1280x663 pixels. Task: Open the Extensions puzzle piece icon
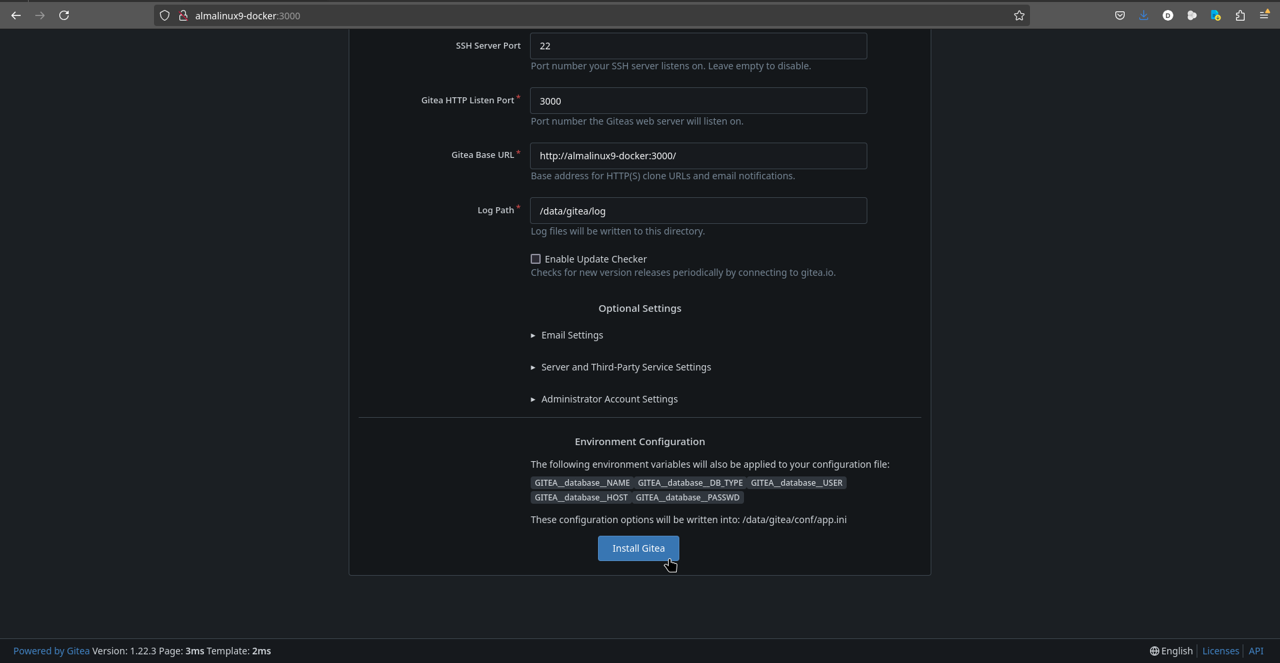click(1240, 15)
